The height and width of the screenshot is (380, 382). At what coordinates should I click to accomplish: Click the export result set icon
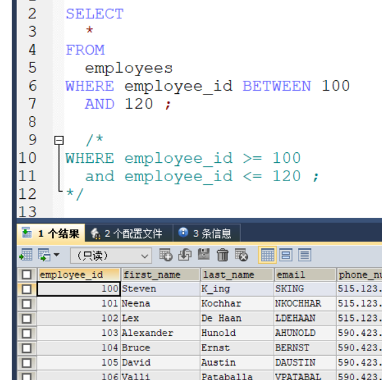pos(26,255)
